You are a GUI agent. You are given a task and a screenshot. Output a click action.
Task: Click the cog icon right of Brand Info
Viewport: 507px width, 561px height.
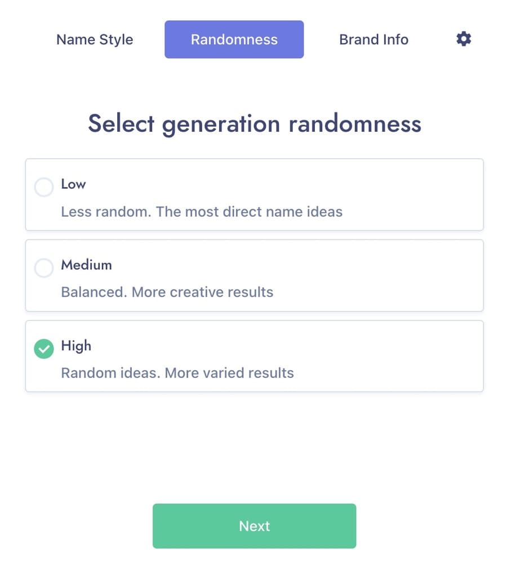(464, 39)
